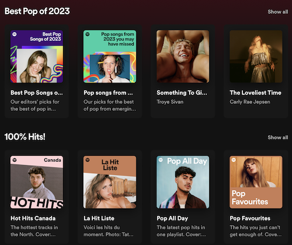Viewport: 292px width, 245px height.
Task: Open the Pop songs you may have missed cover
Action: click(x=110, y=57)
